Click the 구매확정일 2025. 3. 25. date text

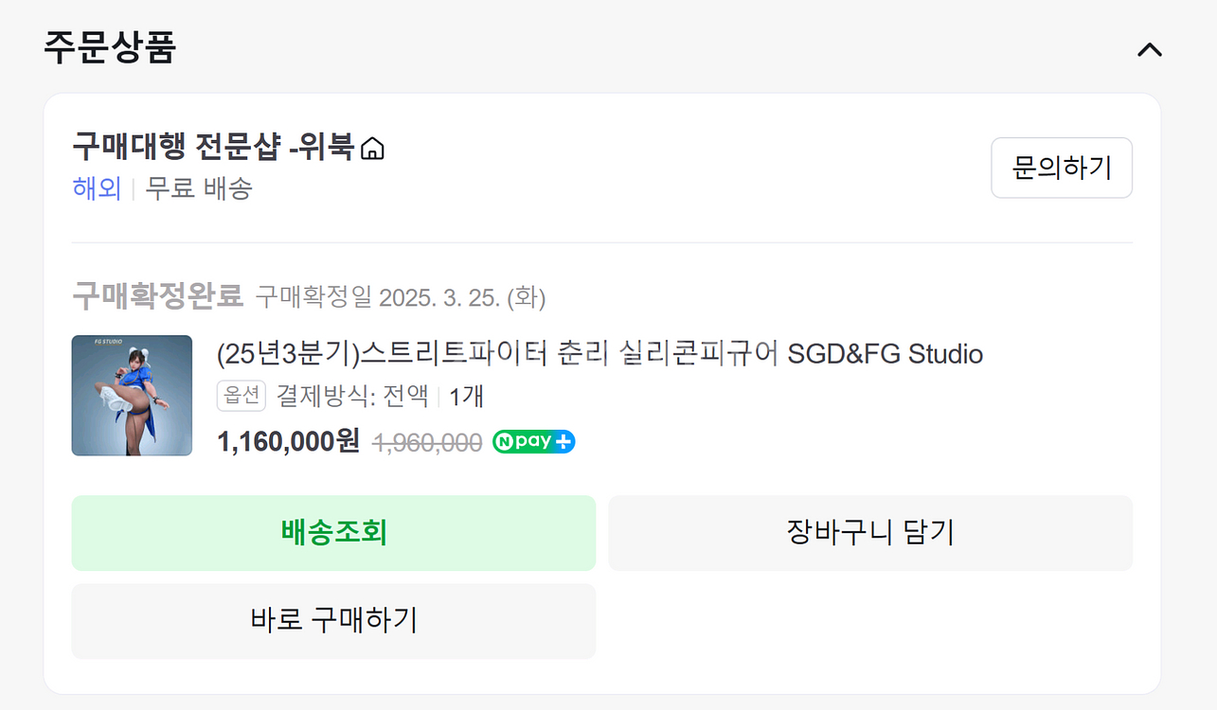(x=401, y=297)
